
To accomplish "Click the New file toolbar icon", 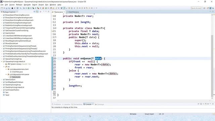I will [2, 8].
